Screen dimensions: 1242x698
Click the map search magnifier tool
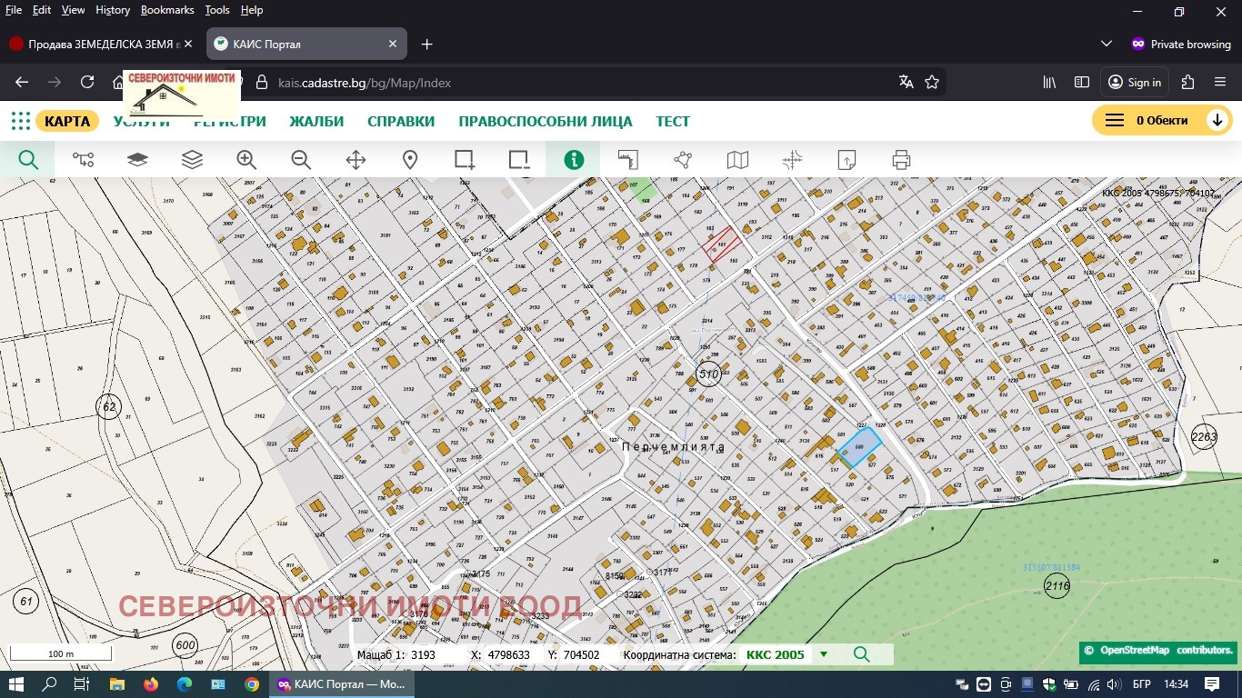click(x=28, y=160)
